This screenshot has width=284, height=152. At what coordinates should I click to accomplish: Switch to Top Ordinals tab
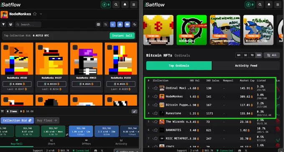(x=179, y=65)
